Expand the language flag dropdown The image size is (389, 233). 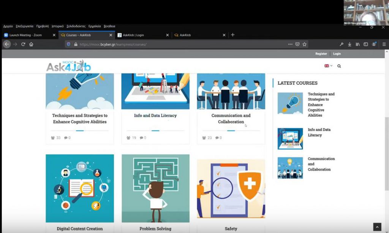click(x=328, y=66)
